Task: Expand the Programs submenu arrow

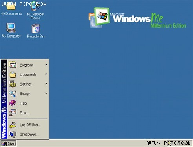Action: click(46, 65)
